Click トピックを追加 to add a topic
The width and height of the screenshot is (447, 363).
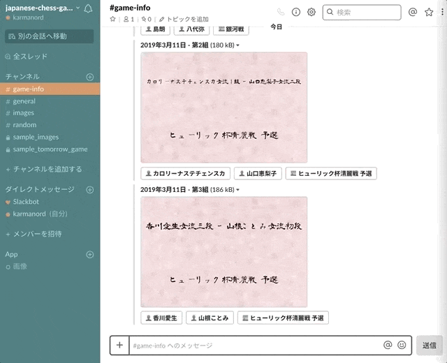click(x=184, y=19)
